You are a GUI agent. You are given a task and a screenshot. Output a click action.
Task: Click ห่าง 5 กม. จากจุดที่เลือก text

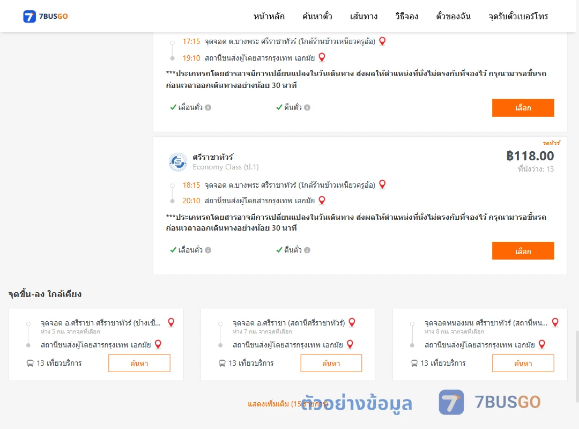coord(70,332)
